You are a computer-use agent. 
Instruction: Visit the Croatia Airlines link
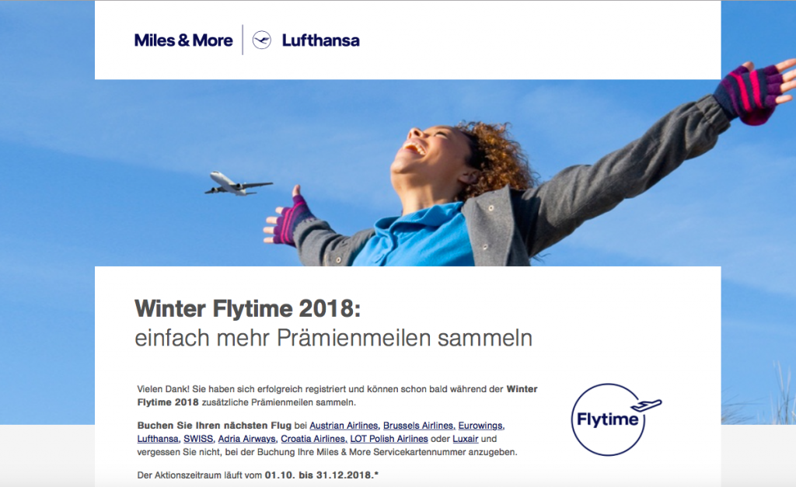314,439
